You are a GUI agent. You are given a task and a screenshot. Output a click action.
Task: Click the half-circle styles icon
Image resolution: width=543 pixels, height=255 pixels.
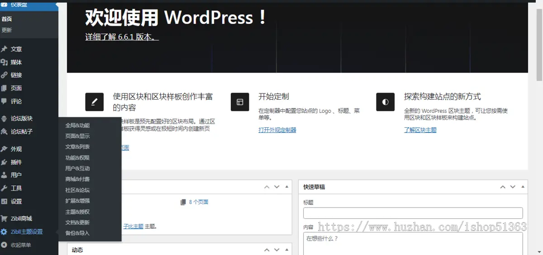tap(385, 102)
